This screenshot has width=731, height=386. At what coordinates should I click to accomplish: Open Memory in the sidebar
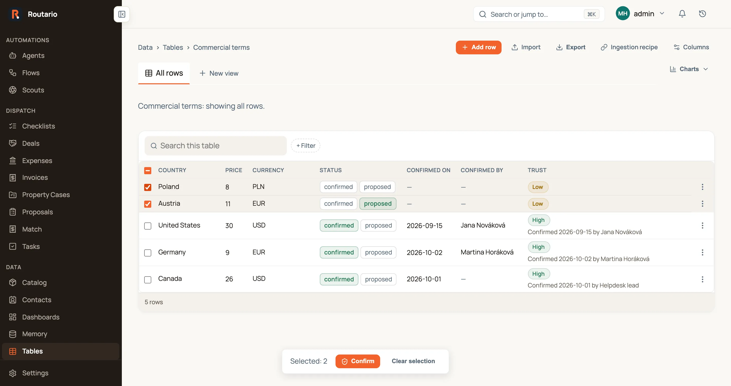click(x=61, y=334)
